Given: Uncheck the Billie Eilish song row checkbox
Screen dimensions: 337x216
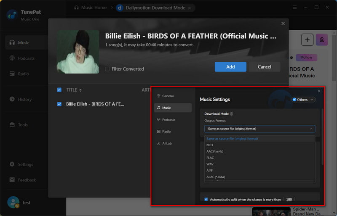Looking at the screenshot, I should pyautogui.click(x=59, y=104).
